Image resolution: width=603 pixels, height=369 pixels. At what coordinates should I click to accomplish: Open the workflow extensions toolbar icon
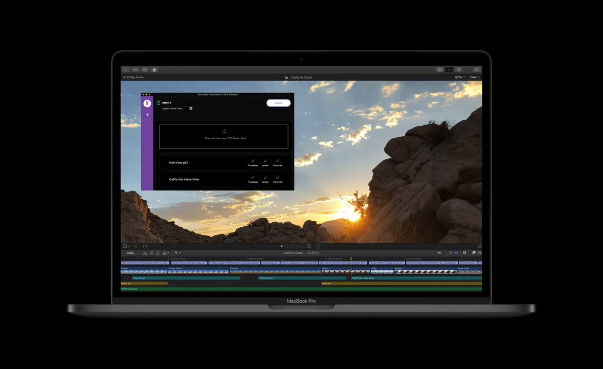[154, 70]
